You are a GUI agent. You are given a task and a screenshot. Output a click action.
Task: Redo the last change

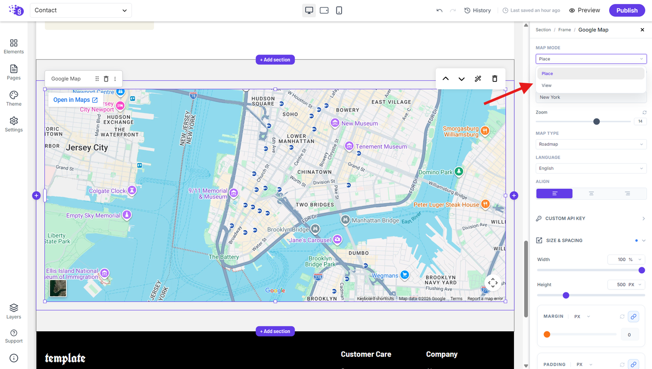point(453,10)
